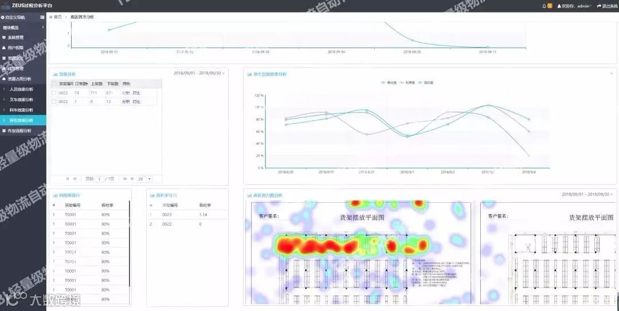Click the bar chart icon beside 货架分析
The width and height of the screenshot is (619, 311).
[55, 74]
